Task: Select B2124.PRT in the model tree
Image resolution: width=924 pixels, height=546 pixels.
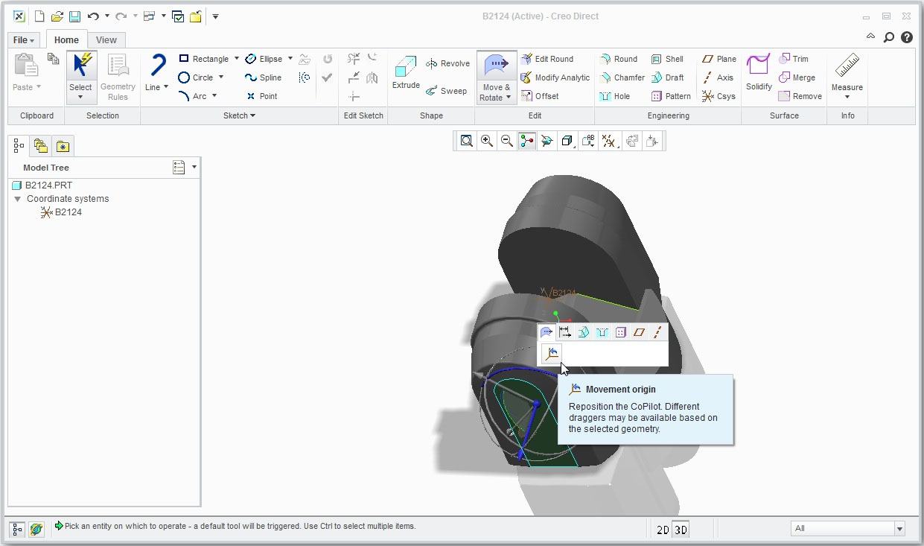Action: (42, 185)
